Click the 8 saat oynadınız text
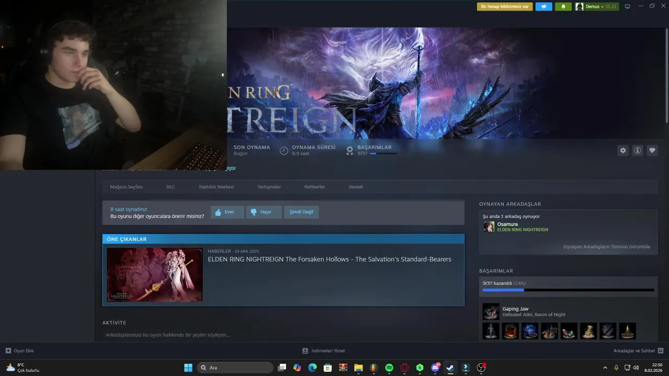 (x=129, y=209)
